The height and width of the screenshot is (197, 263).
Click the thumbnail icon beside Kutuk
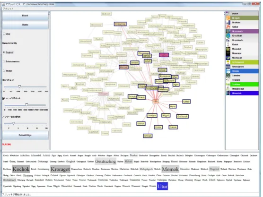228,44
